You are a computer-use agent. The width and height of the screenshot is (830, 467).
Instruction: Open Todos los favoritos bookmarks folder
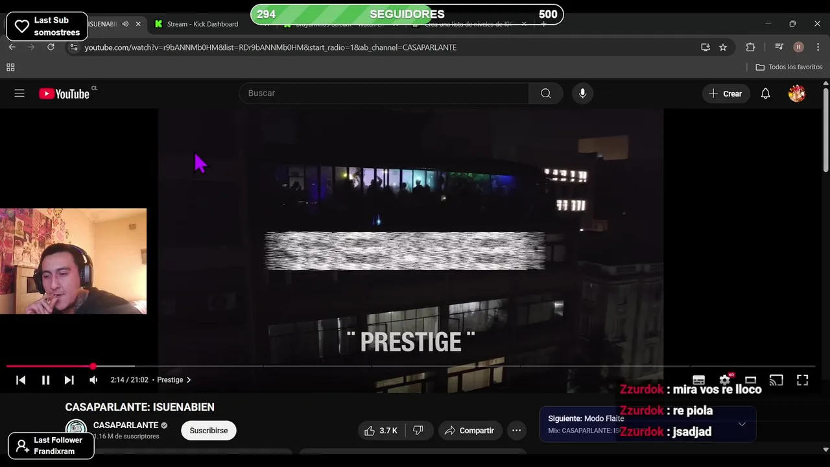789,67
